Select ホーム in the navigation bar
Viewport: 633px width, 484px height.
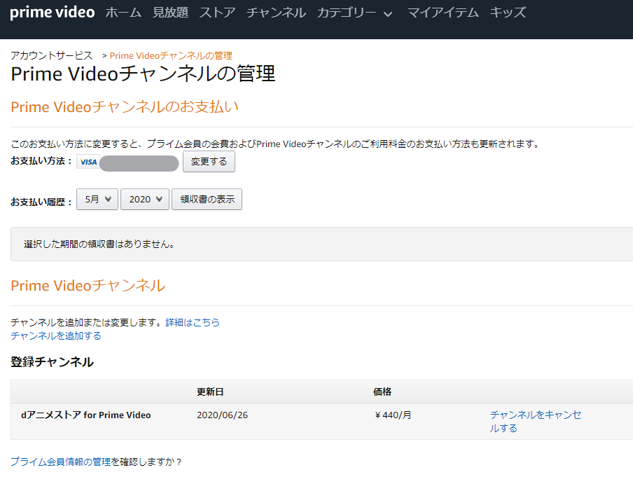point(123,12)
